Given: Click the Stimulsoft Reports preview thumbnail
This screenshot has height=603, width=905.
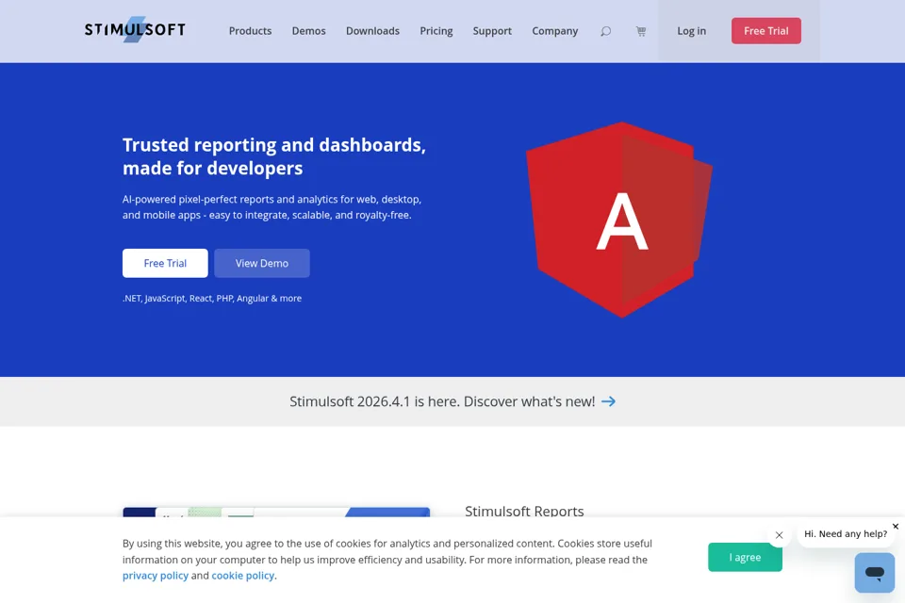Looking at the screenshot, I should [x=276, y=512].
